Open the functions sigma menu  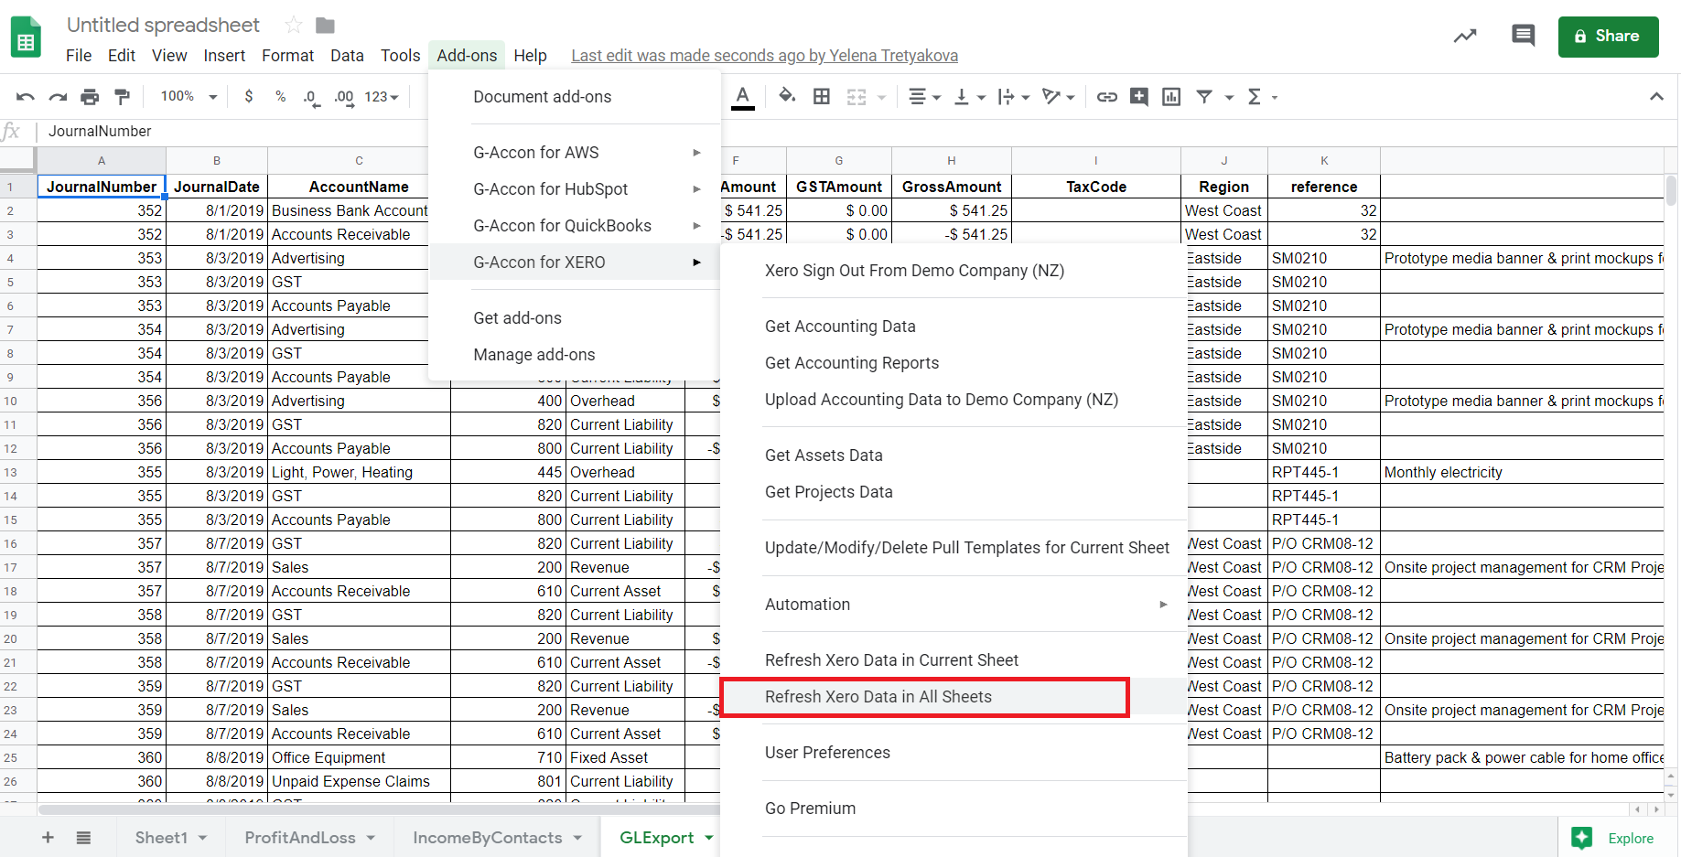click(1255, 96)
